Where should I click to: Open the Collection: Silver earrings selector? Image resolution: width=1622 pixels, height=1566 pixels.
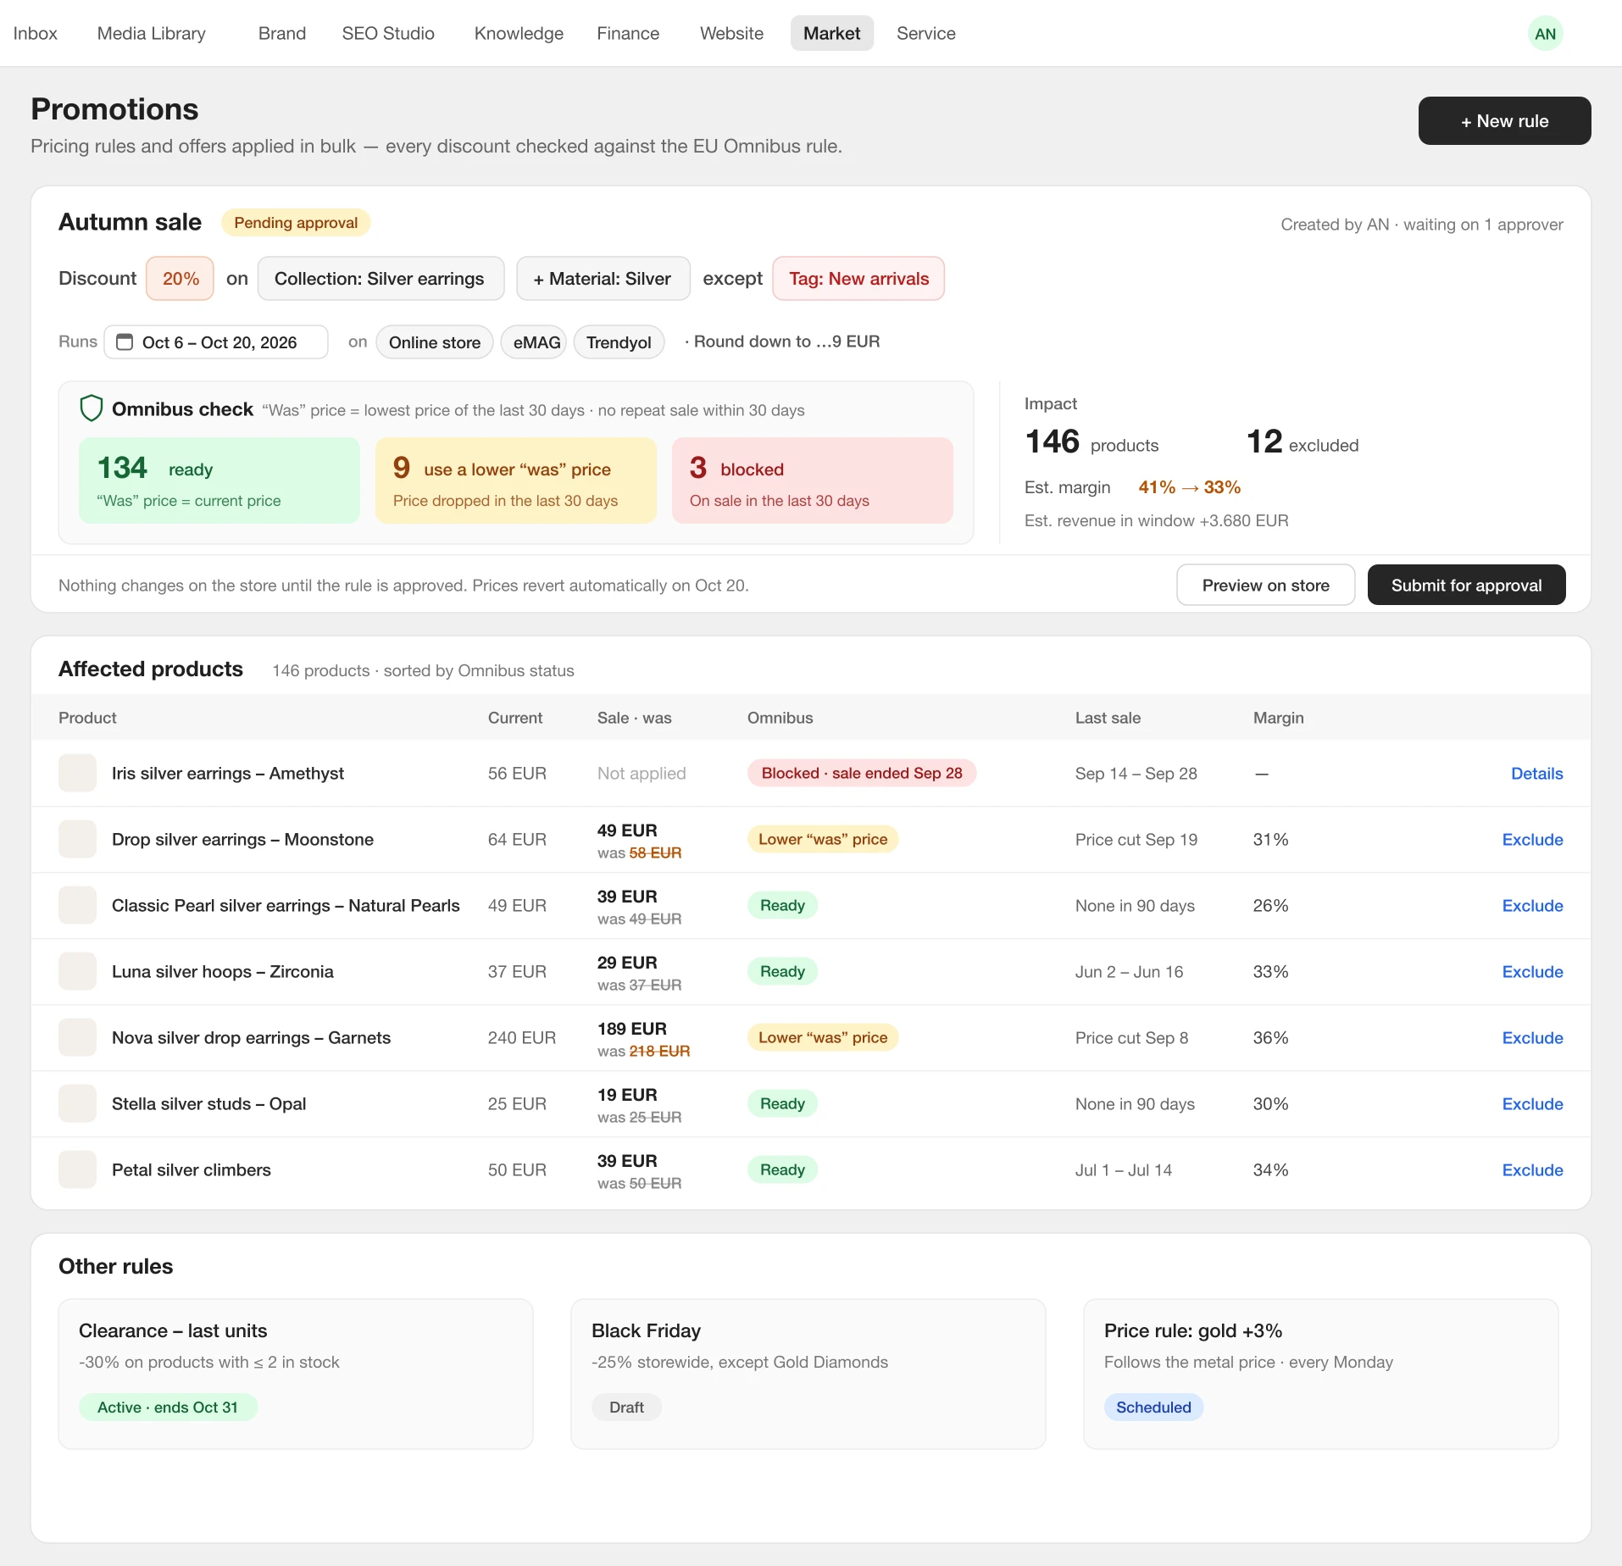pyautogui.click(x=381, y=279)
